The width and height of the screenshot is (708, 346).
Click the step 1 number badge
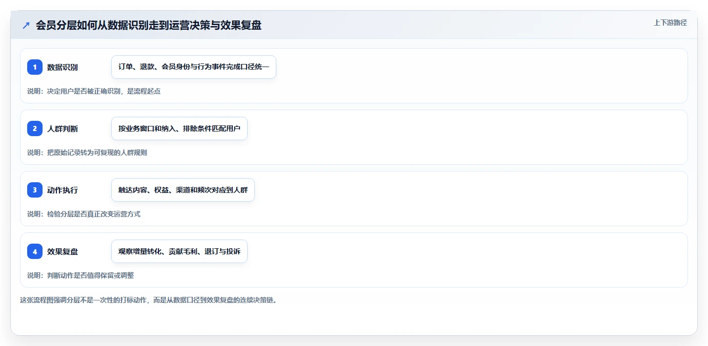35,67
